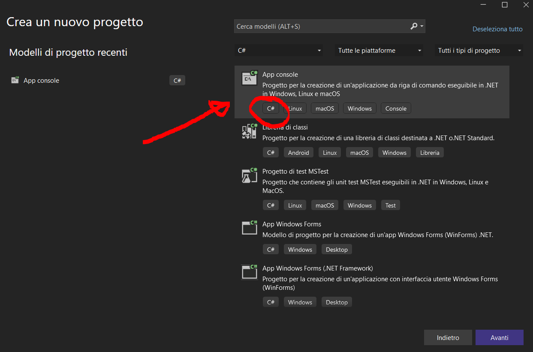Click the Linux tag under MSTest project
533x352 pixels.
(295, 205)
